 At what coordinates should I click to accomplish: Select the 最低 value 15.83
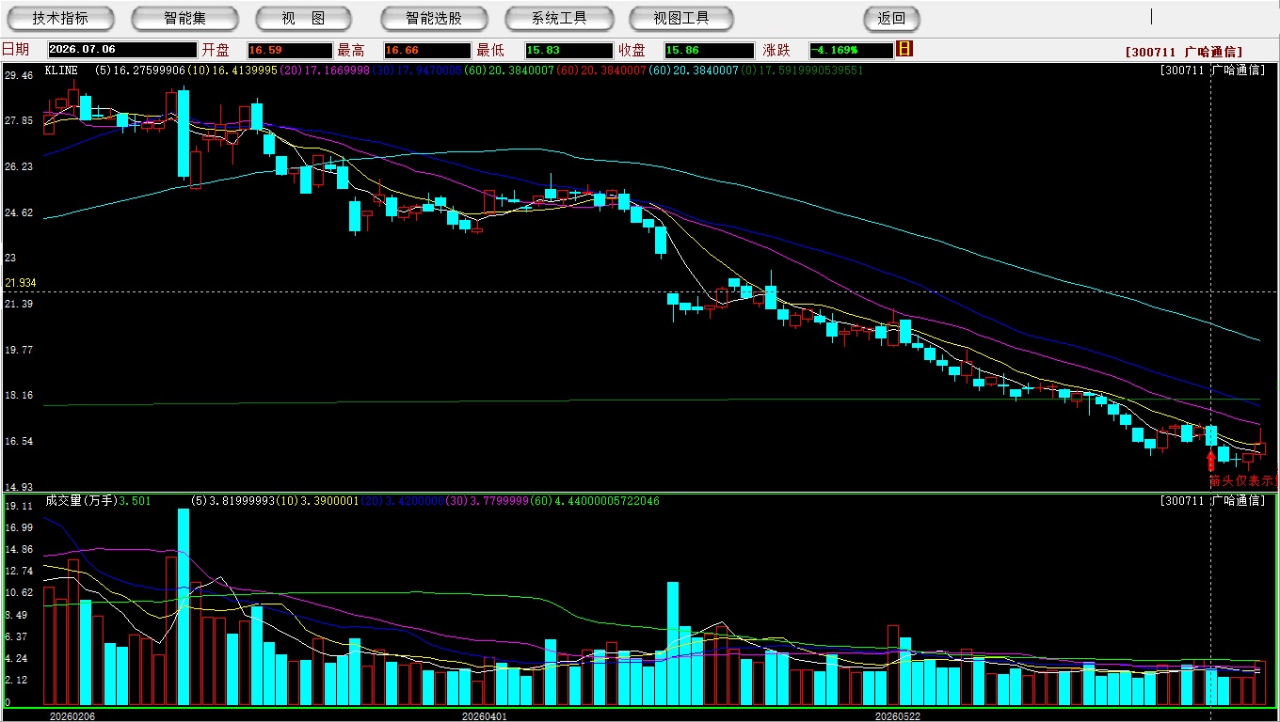tap(568, 50)
